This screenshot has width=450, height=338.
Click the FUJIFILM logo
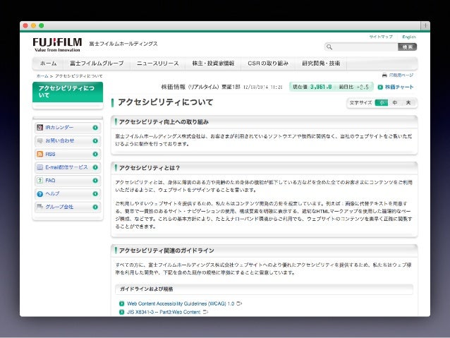point(57,44)
